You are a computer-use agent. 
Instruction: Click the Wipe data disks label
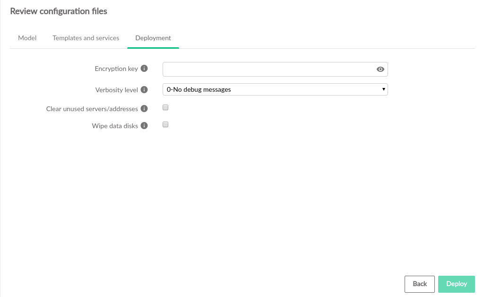point(115,126)
